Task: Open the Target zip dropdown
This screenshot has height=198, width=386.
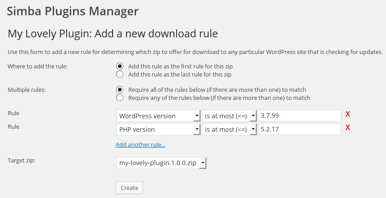Action: click(x=161, y=163)
